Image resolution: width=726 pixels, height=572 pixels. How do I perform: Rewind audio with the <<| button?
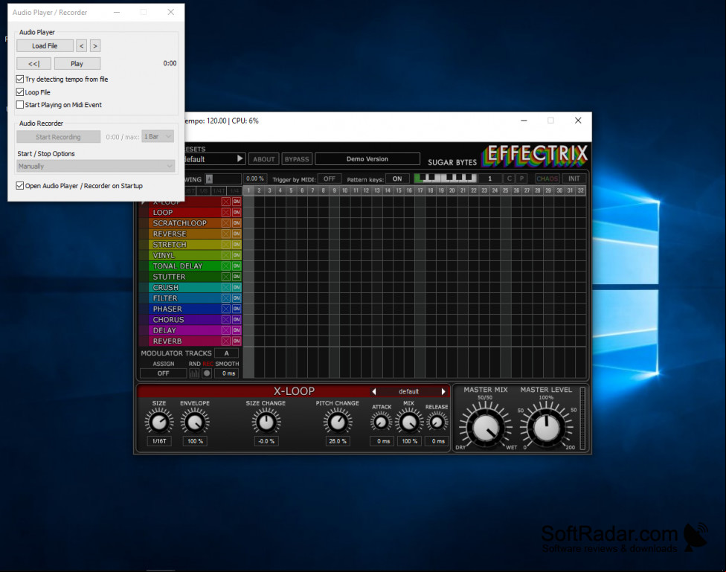tap(33, 63)
